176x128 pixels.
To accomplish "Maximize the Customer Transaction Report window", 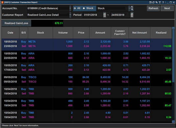I will (x=171, y=2).
